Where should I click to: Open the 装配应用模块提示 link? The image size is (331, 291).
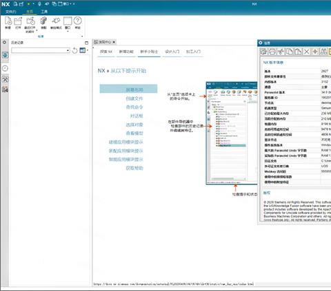point(126,151)
